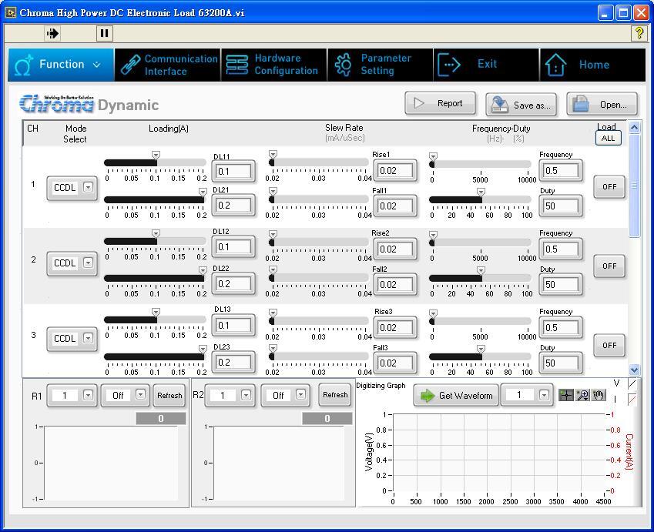Click the run arrow toolbar icon
The width and height of the screenshot is (654, 532).
point(52,33)
